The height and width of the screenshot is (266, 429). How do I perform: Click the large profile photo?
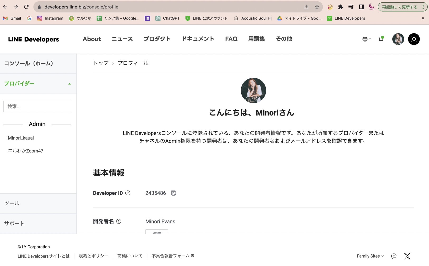(253, 91)
